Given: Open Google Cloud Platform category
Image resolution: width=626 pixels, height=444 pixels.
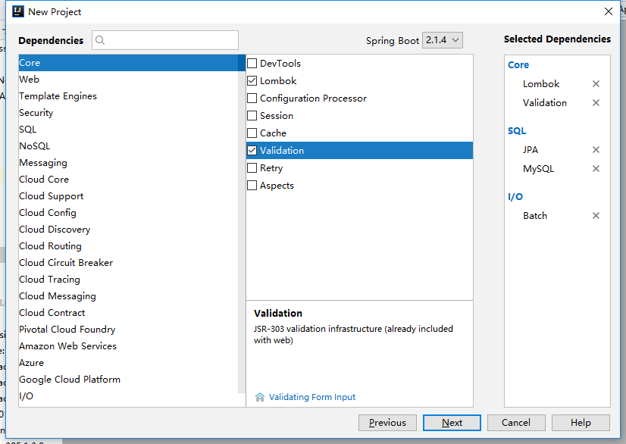Looking at the screenshot, I should pyautogui.click(x=128, y=380).
